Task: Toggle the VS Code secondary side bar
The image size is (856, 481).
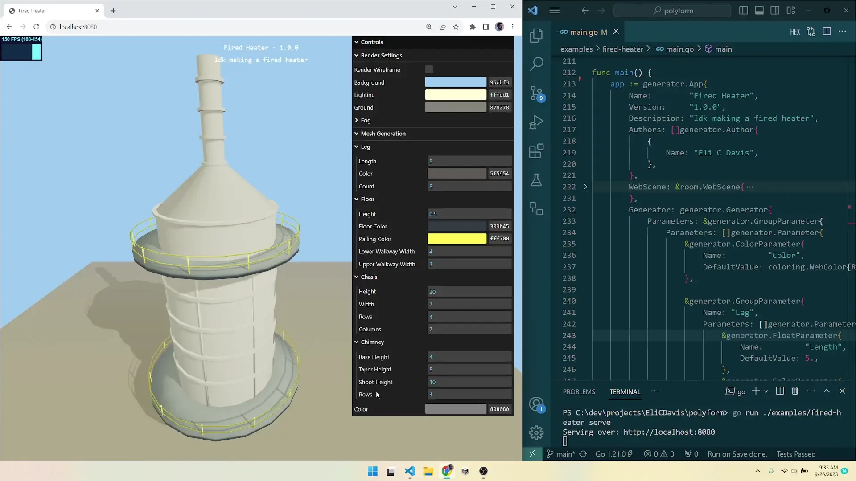Action: click(x=775, y=10)
